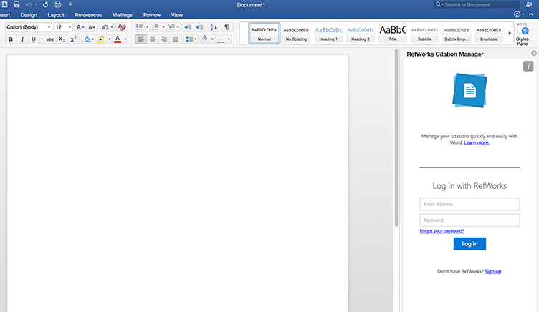Toggle Superscript formatting
The height and width of the screenshot is (312, 539).
(x=73, y=39)
